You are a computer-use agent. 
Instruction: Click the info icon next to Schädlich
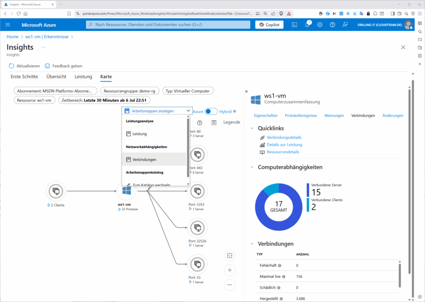pos(279,288)
